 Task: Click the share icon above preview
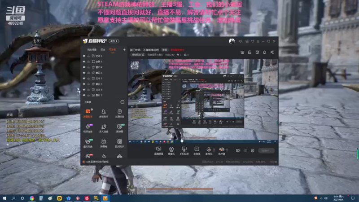(x=272, y=52)
